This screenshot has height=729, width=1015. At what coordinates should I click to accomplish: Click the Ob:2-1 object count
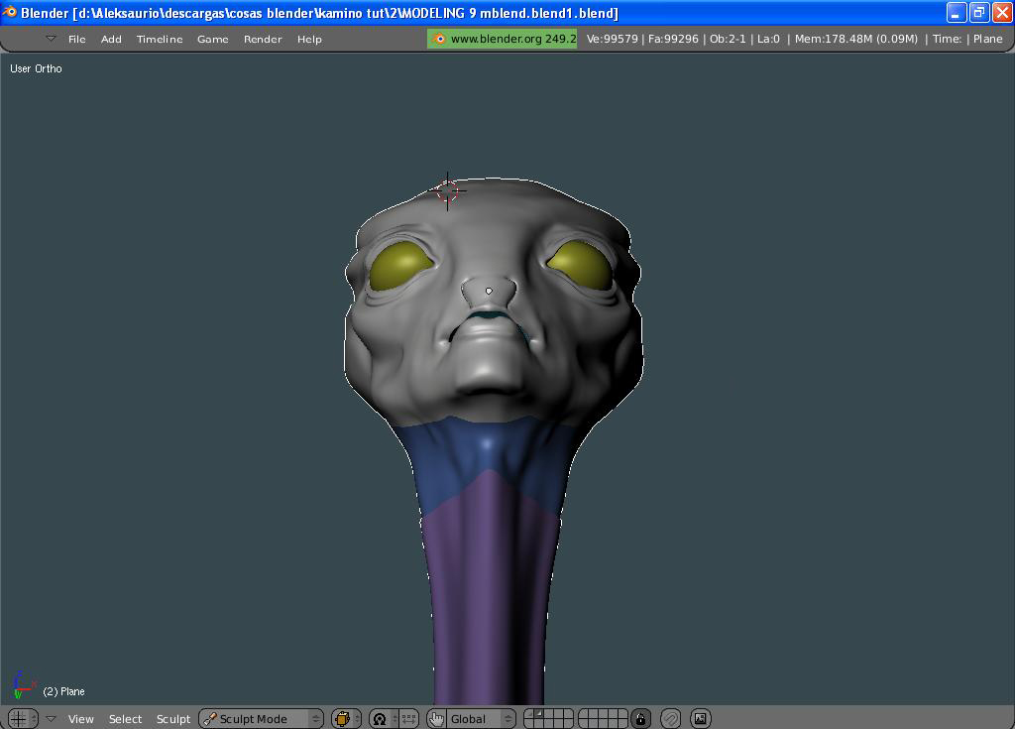tap(728, 39)
